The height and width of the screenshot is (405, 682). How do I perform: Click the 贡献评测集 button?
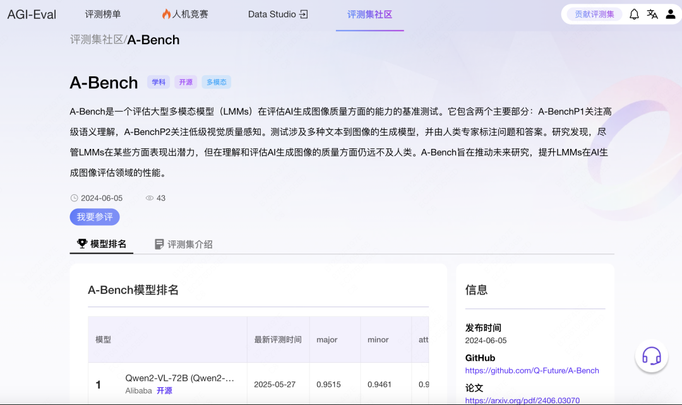point(594,15)
